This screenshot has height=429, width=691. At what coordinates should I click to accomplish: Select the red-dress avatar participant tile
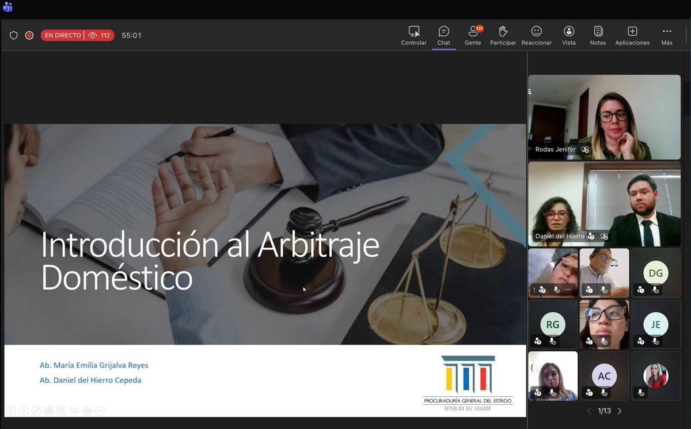pyautogui.click(x=656, y=376)
